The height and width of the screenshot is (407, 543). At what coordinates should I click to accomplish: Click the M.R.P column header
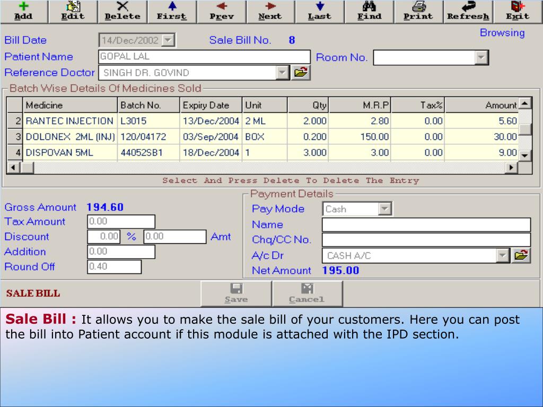(x=360, y=105)
